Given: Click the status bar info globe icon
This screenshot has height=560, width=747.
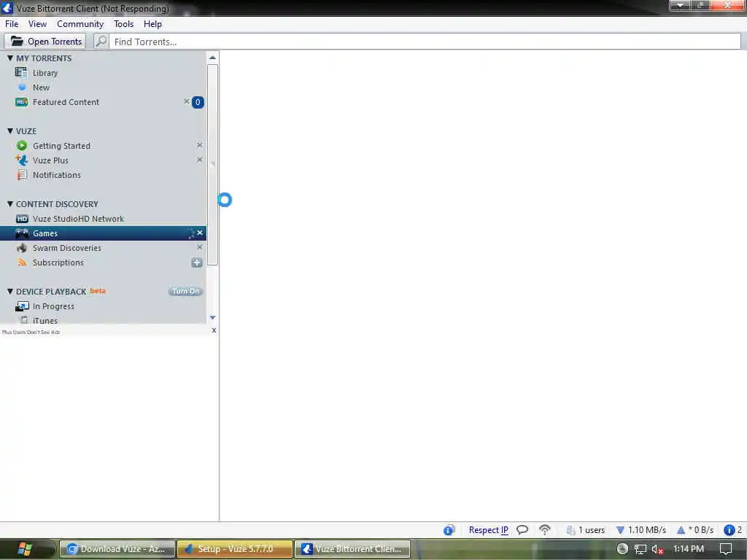Looking at the screenshot, I should coord(449,530).
